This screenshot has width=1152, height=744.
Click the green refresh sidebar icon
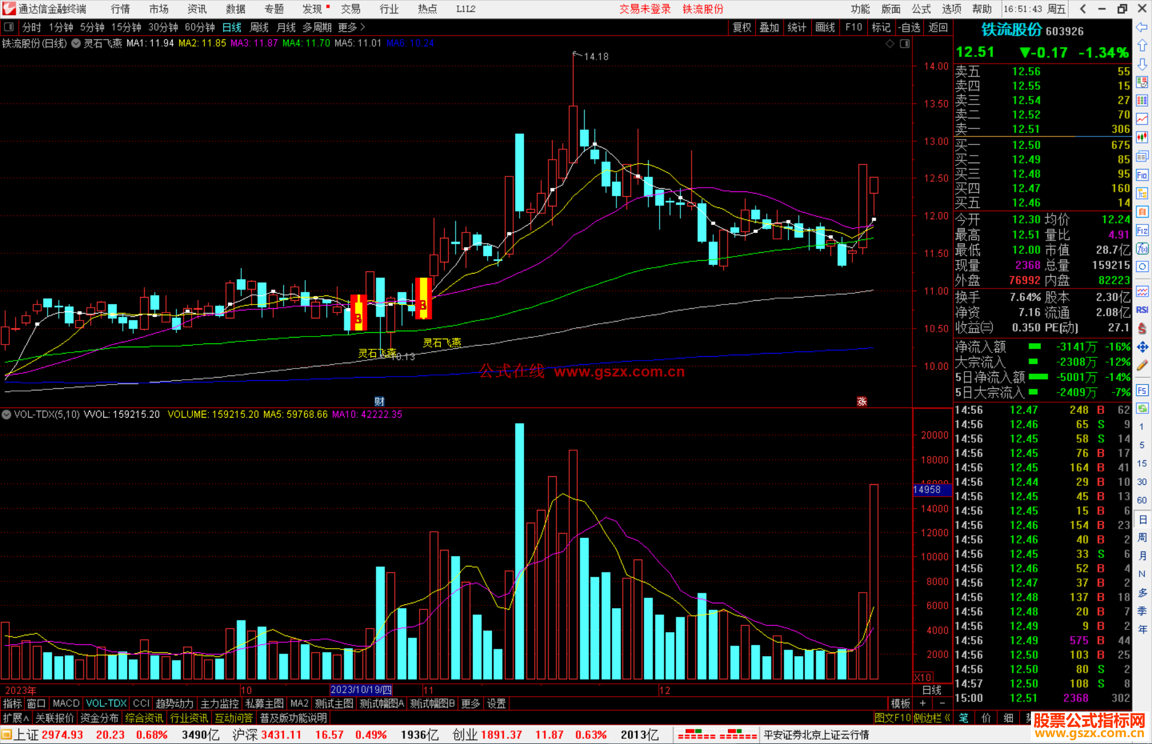coord(1142,409)
